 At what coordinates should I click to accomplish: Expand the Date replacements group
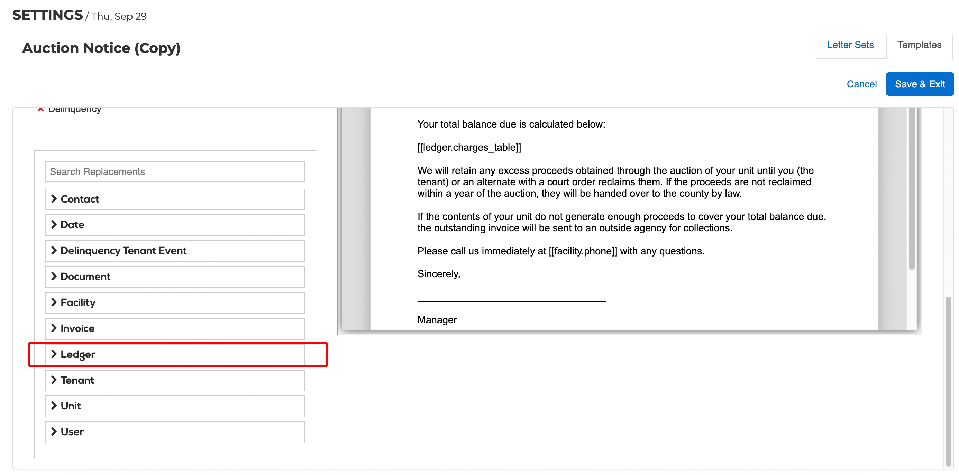point(175,225)
